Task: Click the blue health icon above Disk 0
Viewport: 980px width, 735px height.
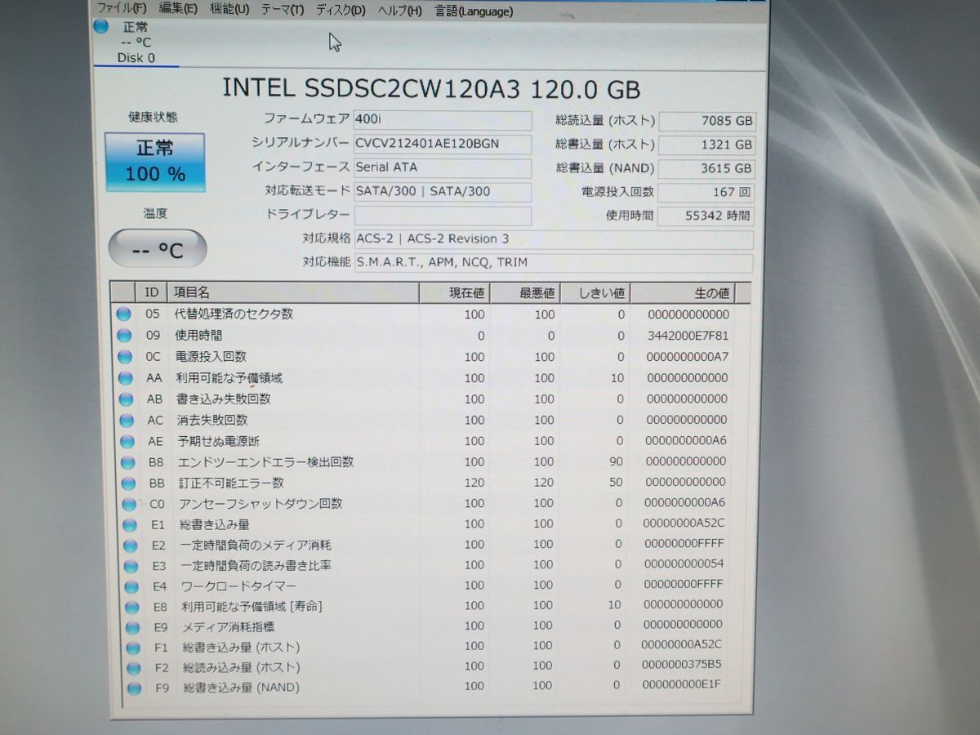Action: [x=100, y=26]
